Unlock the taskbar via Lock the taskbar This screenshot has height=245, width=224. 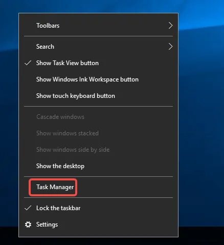98,208
